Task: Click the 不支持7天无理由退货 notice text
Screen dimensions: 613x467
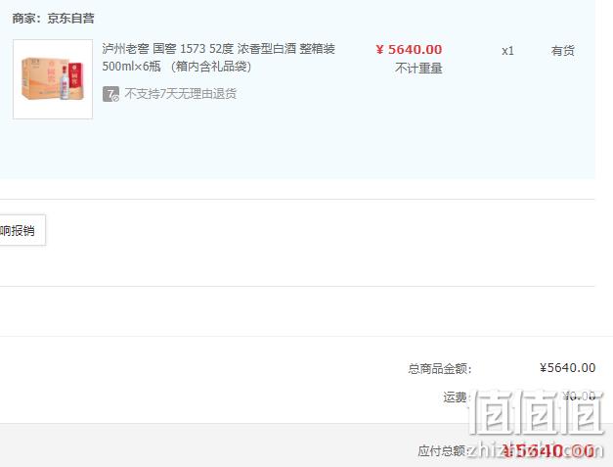Action: pos(180,94)
